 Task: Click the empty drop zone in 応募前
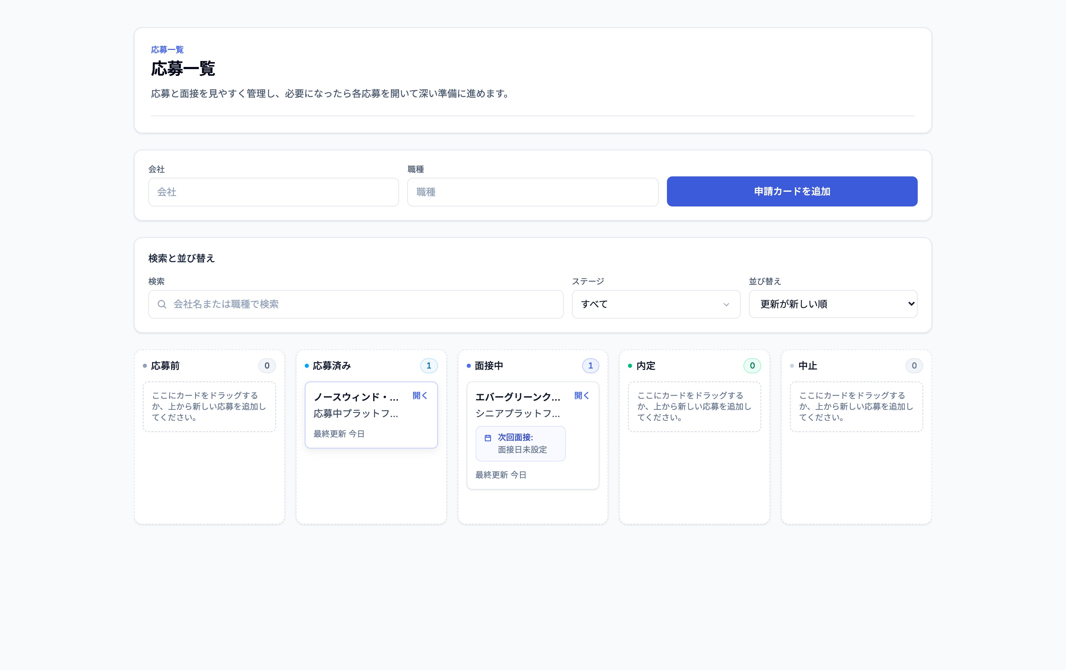click(x=209, y=406)
